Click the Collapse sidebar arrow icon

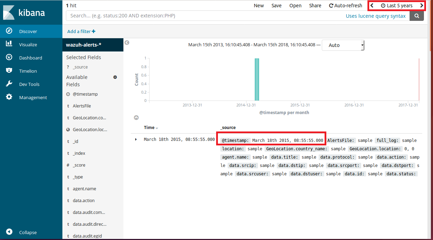pos(9,232)
